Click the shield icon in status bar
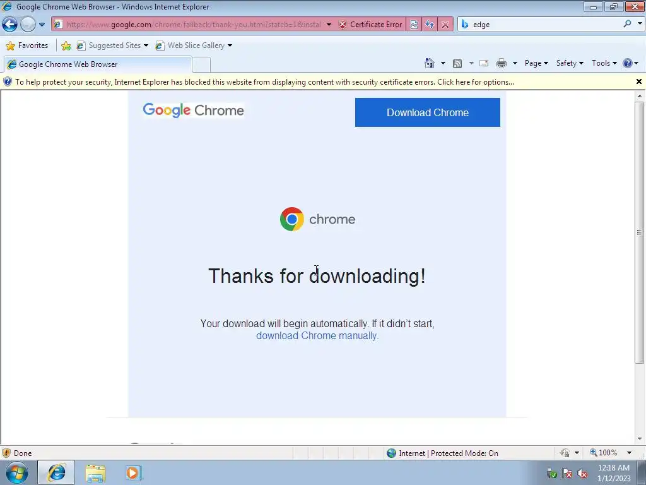 (x=6, y=453)
